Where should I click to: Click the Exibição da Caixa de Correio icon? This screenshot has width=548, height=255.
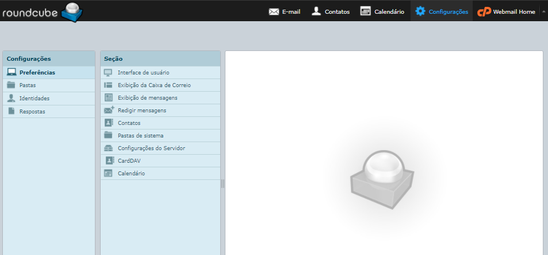tap(108, 85)
